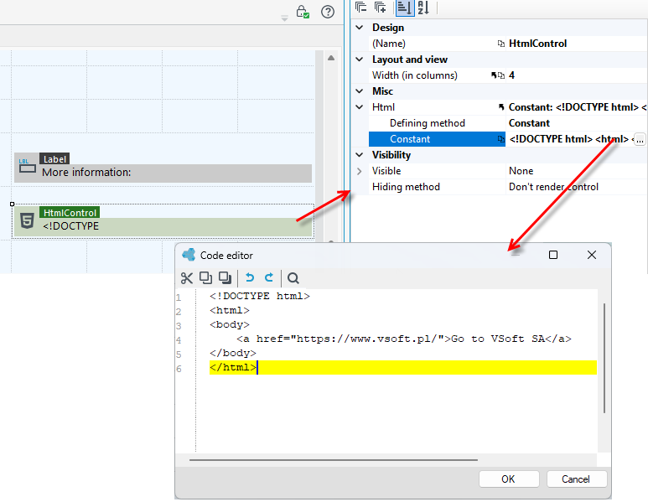The image size is (648, 502).
Task: Undo last edit in Code editor
Action: (250, 277)
